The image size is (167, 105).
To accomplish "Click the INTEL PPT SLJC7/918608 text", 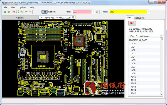I will [141, 32].
